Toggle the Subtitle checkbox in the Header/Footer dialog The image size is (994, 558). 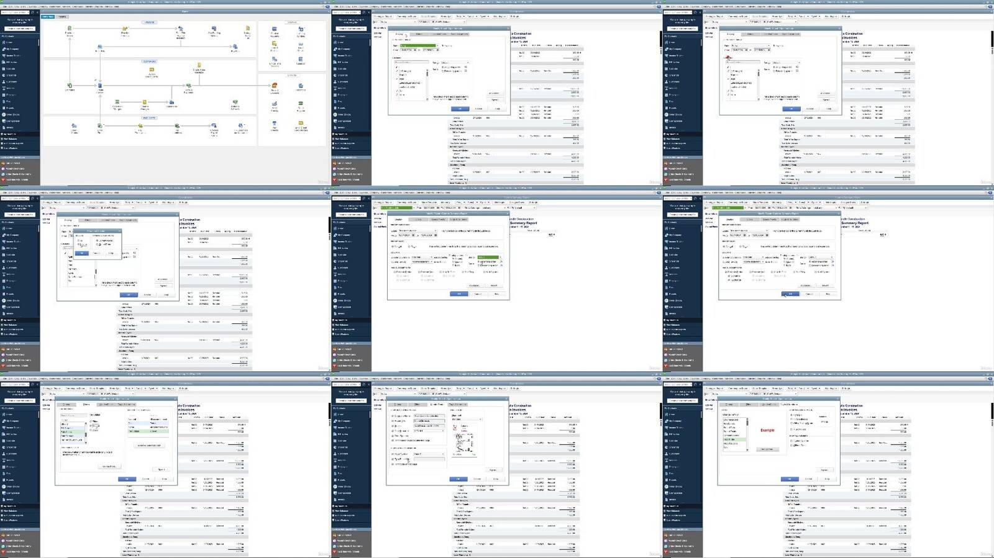[393, 426]
